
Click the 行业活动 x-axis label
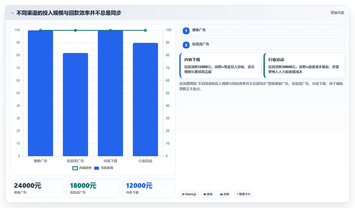145,161
